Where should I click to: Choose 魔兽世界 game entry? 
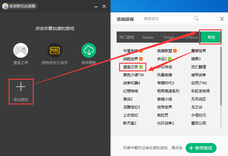[199, 51]
